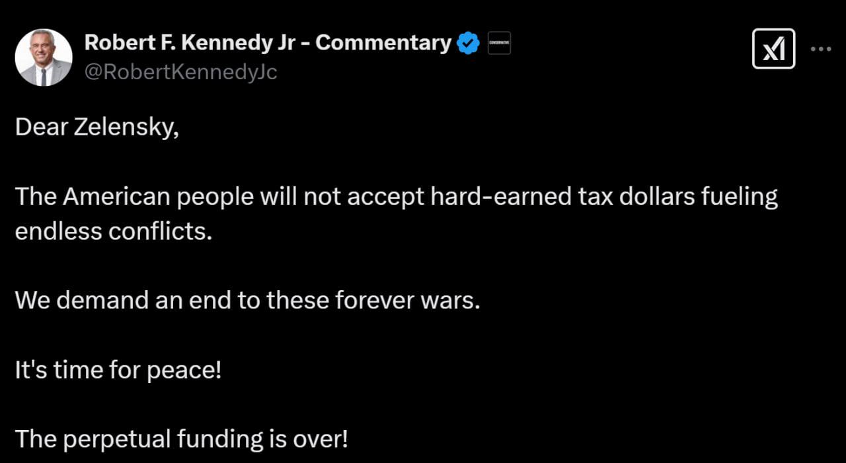The width and height of the screenshot is (846, 463).
Task: Click the word "Commentary" in the display name
Action: tap(384, 43)
